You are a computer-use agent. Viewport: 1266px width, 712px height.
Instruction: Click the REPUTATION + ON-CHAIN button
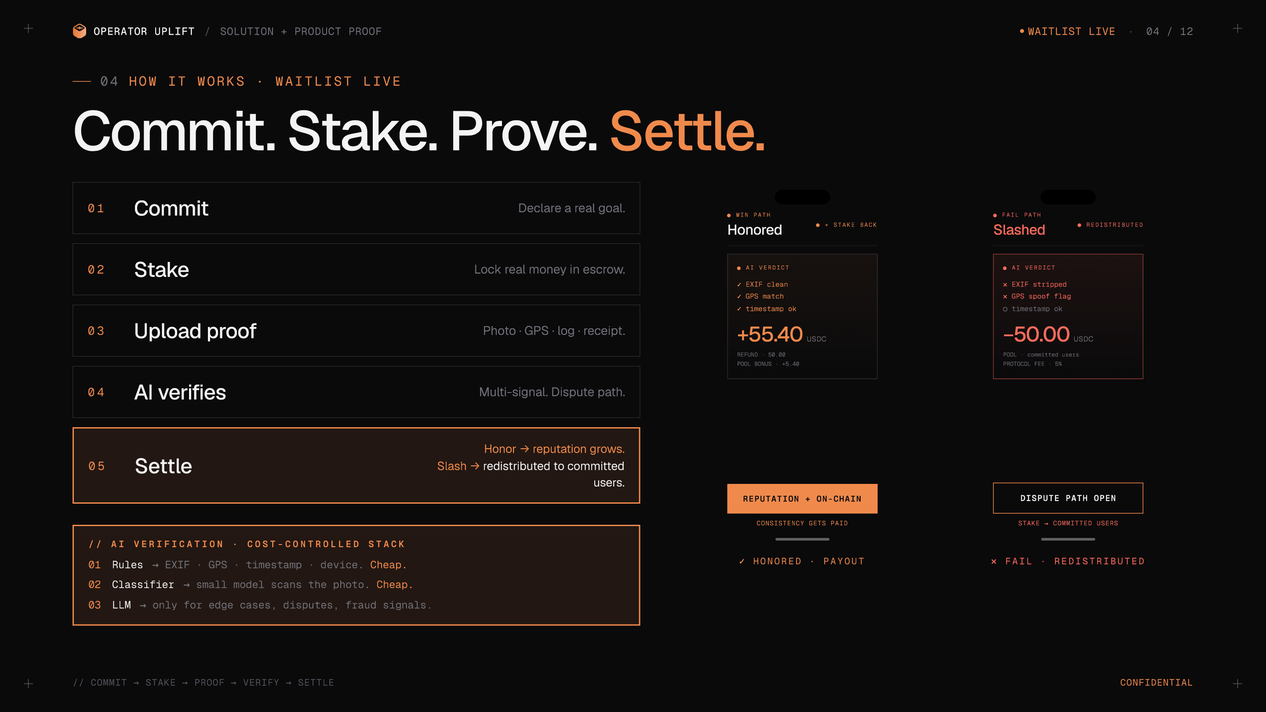pyautogui.click(x=802, y=499)
